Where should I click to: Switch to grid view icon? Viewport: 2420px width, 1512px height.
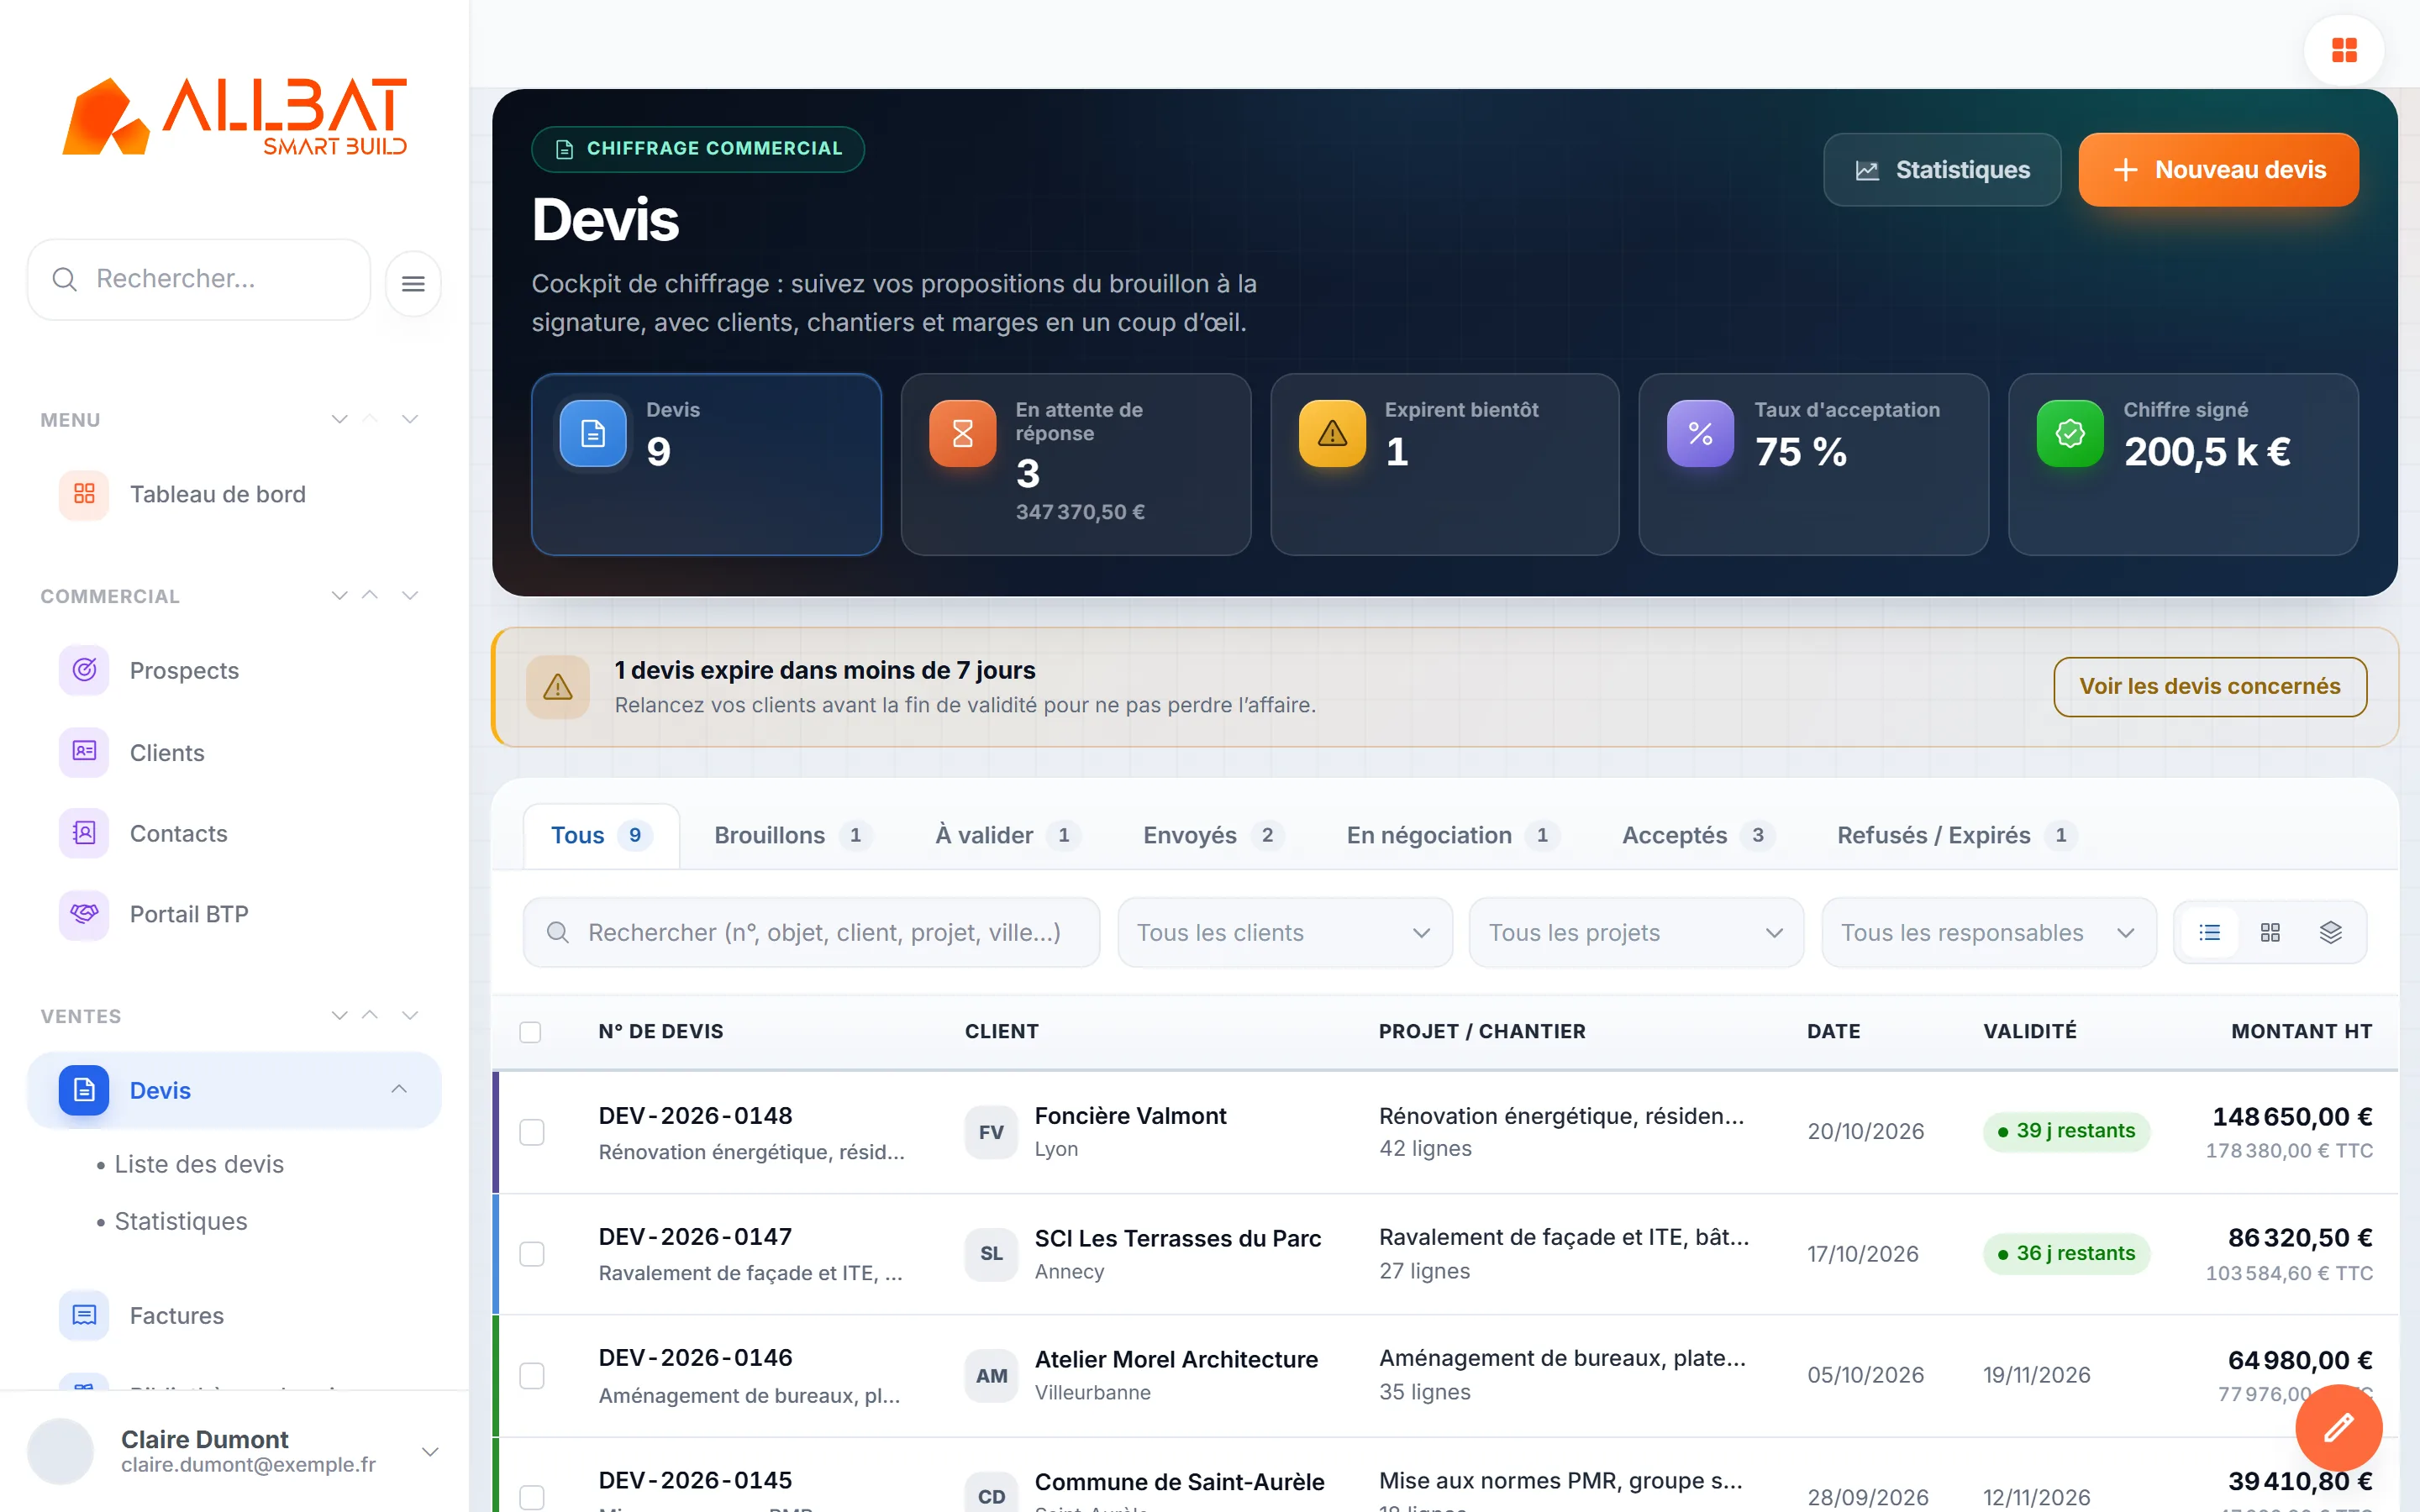click(x=2270, y=932)
